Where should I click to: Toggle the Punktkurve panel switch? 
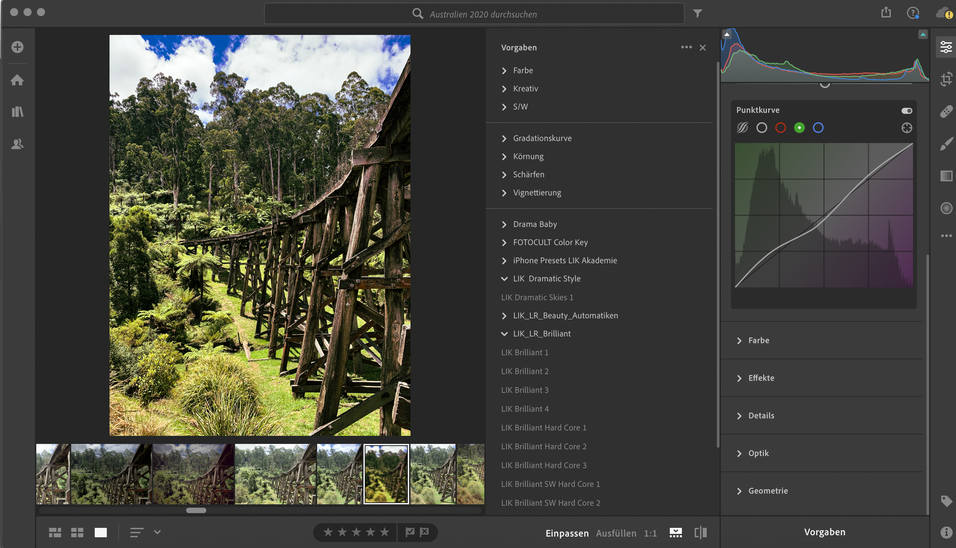tap(906, 111)
